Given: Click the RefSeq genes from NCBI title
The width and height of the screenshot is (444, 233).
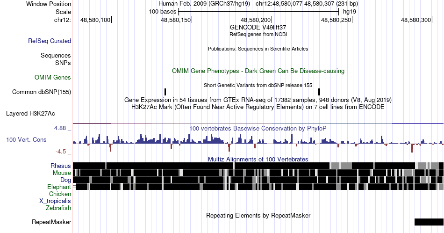Looking at the screenshot, I should click(258, 34).
